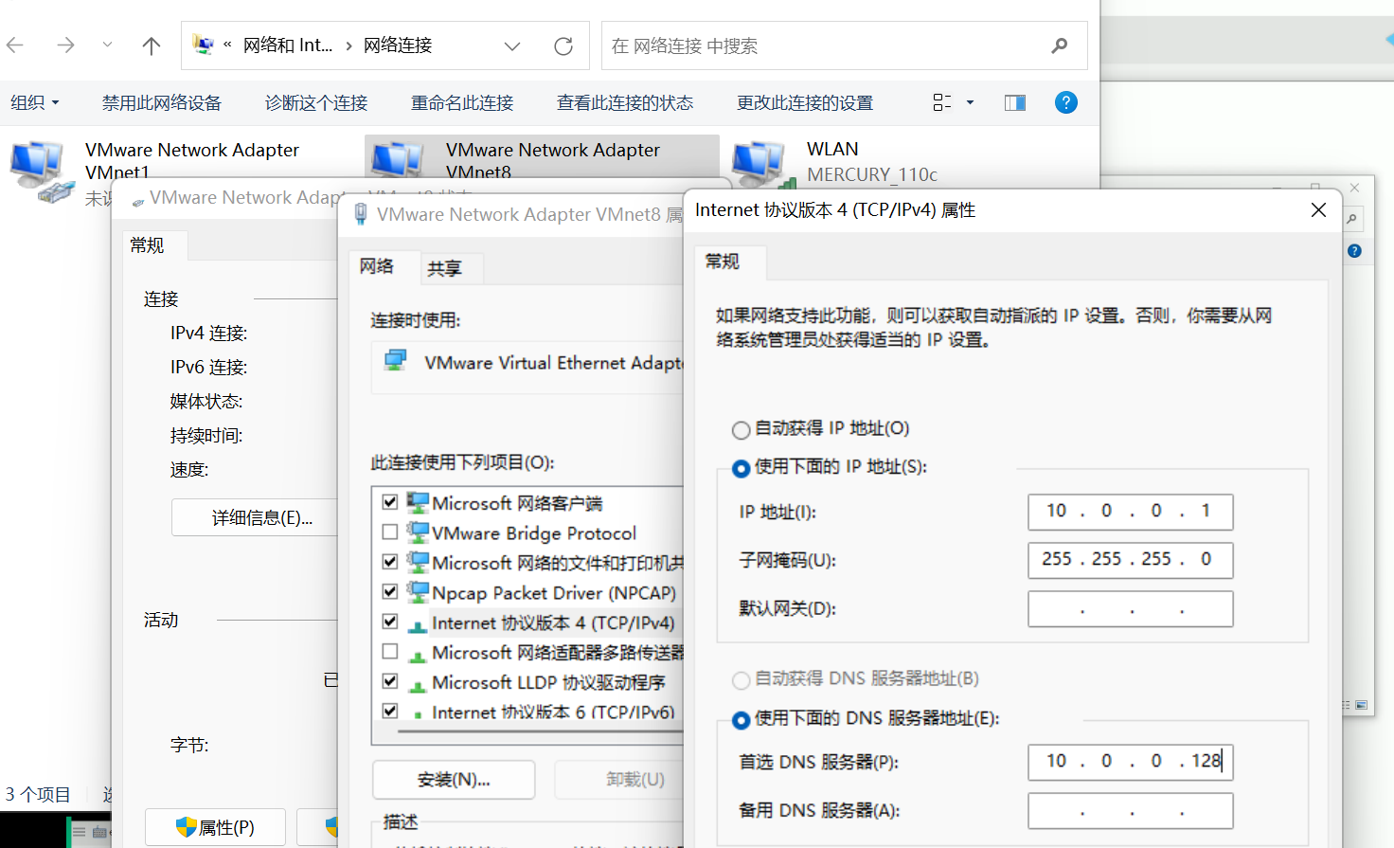Viewport: 1394px width, 848px height.
Task: Select VMware Network Adapter VMnet1 icon
Action: tap(41, 171)
